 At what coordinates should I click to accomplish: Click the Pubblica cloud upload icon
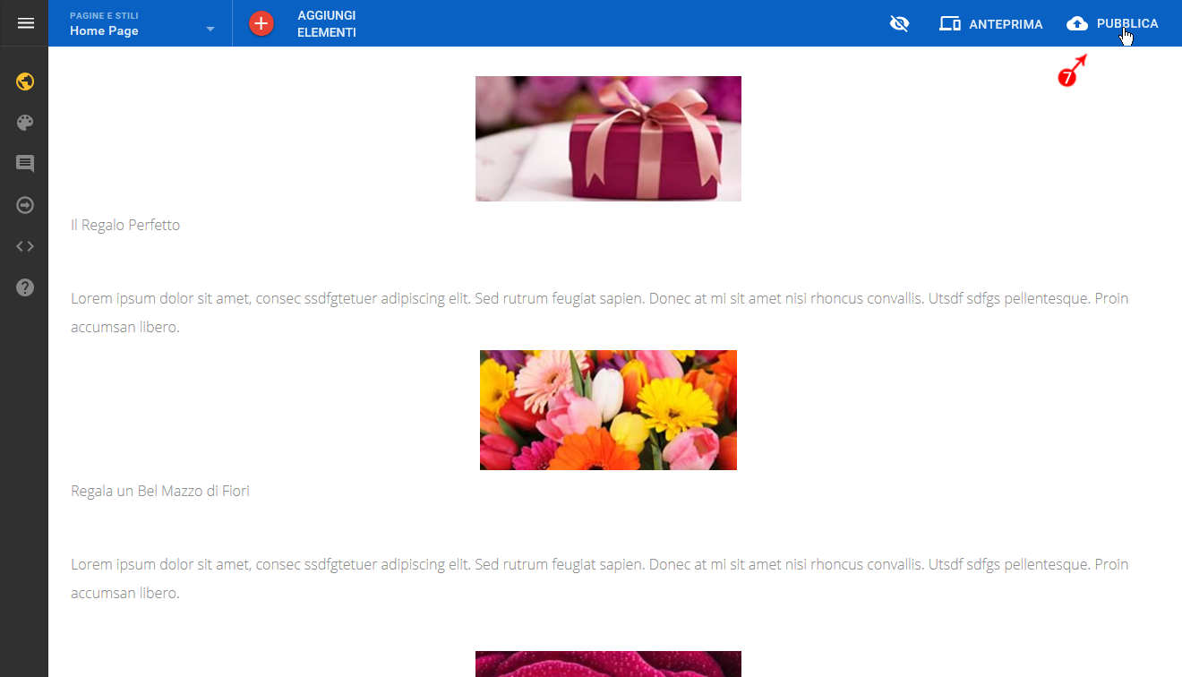(1077, 24)
